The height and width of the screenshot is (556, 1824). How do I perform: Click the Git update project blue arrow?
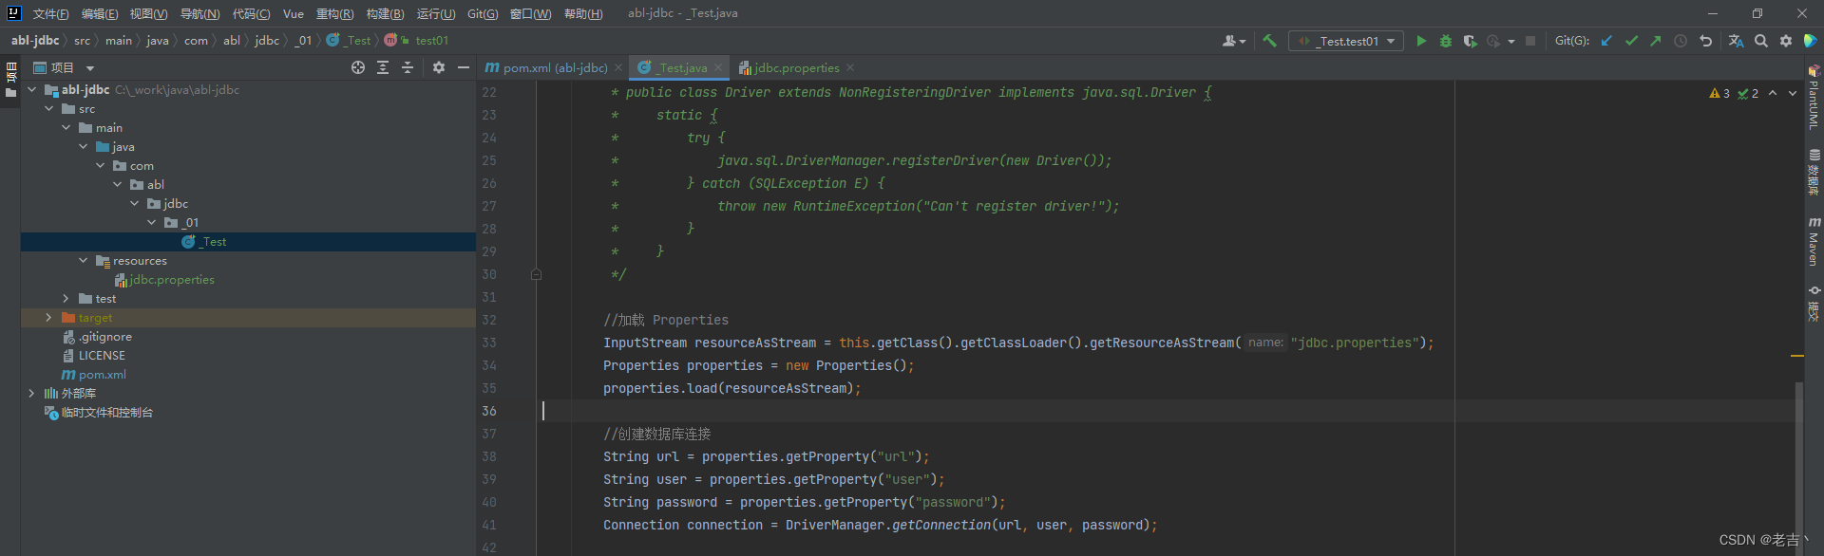click(1606, 41)
